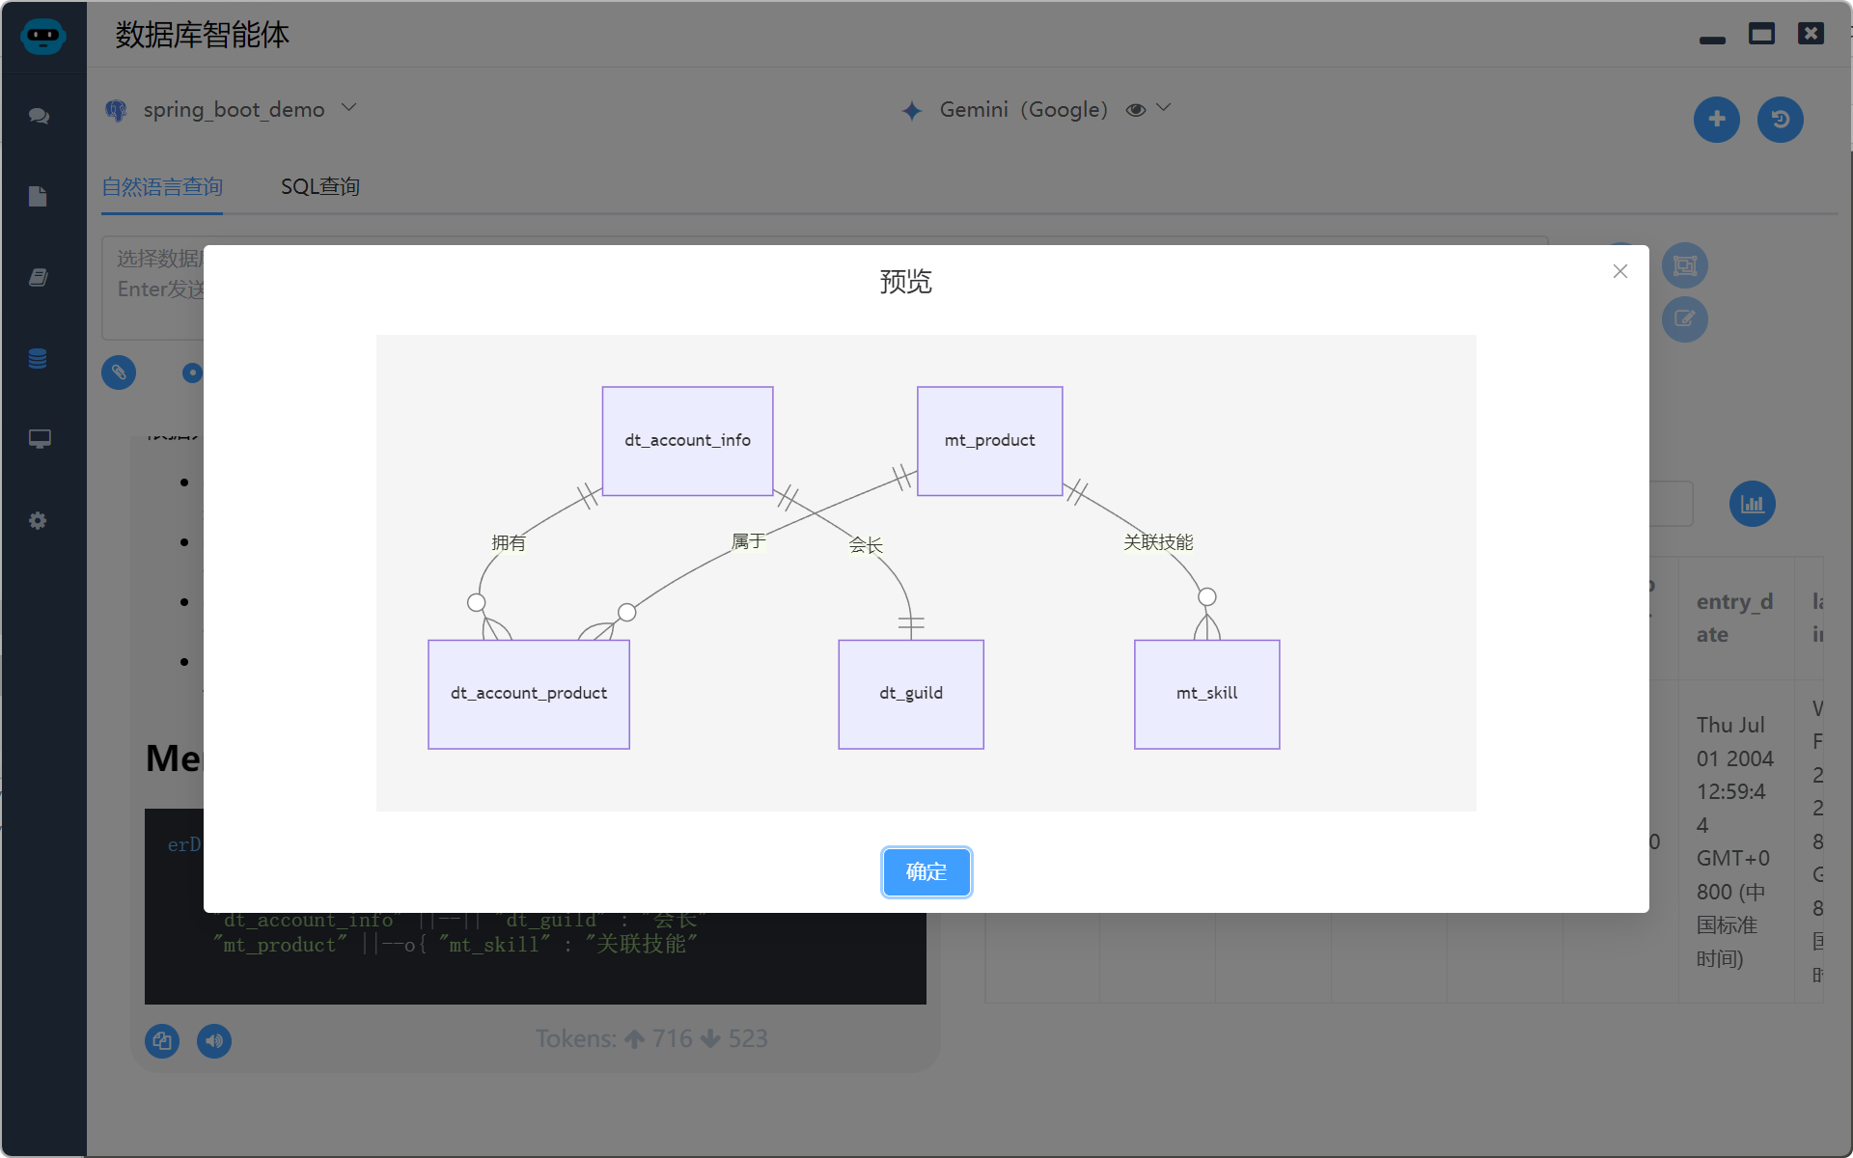Viewport: 1853px width, 1158px height.
Task: Click the 确定 button in the preview dialog
Action: (926, 871)
